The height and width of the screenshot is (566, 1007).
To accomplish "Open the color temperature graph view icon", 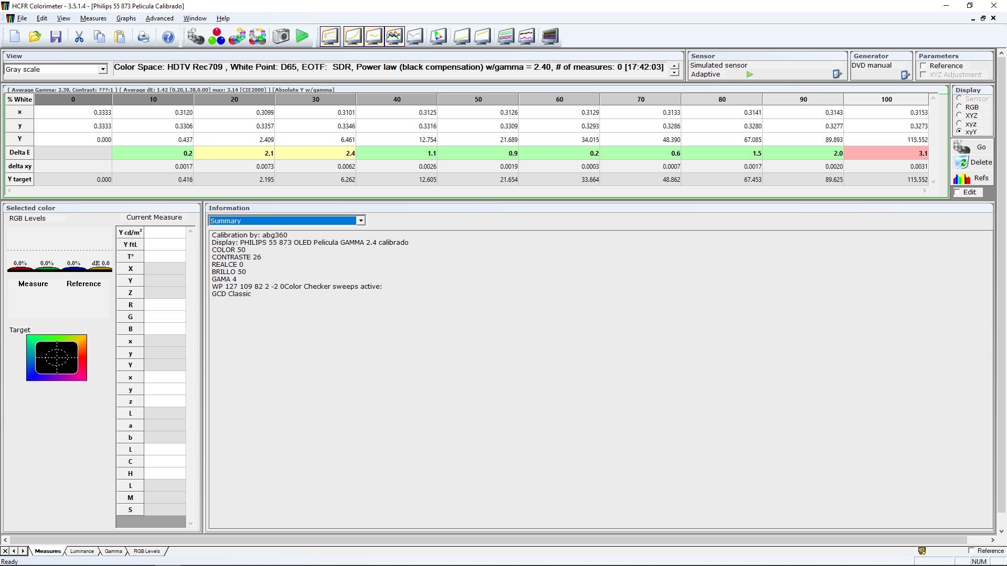I will 415,36.
